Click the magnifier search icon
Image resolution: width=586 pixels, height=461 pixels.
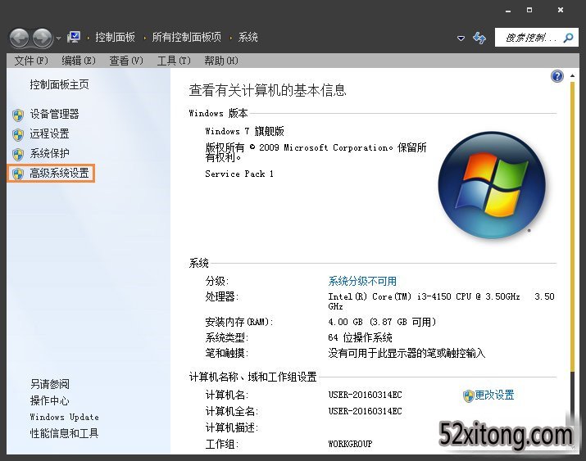click(569, 38)
